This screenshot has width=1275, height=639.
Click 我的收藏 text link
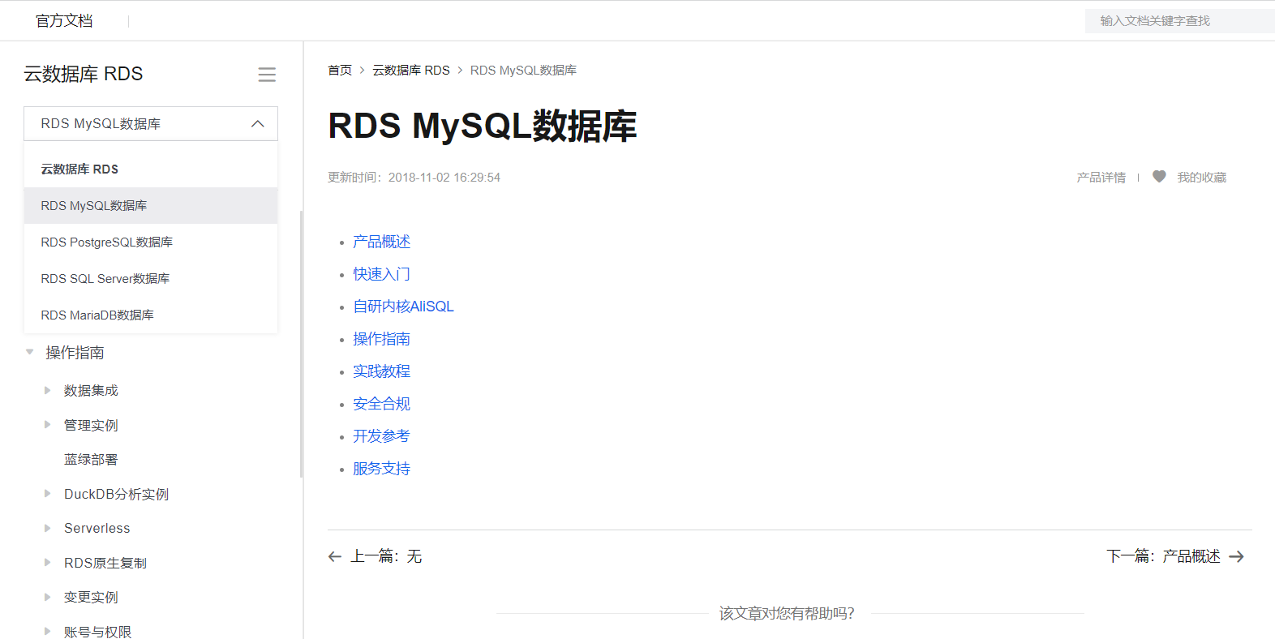pos(1201,178)
